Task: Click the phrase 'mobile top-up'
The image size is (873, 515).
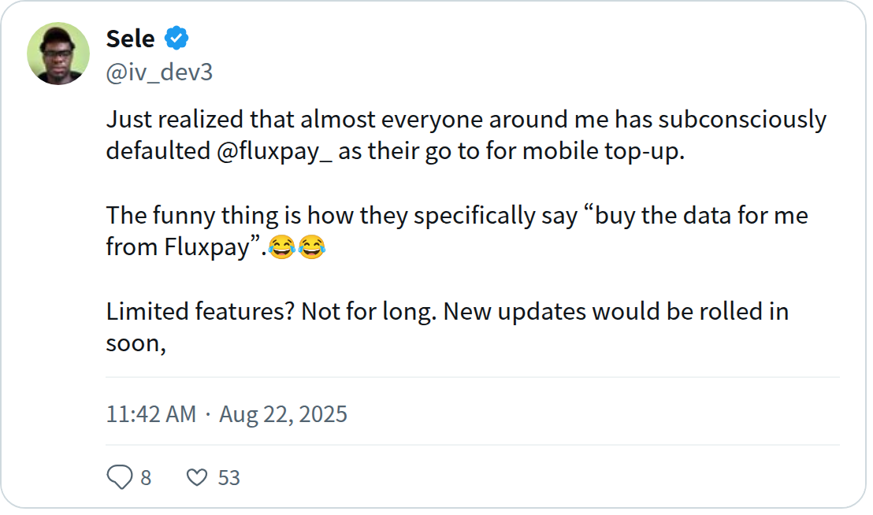Action: click(x=602, y=151)
